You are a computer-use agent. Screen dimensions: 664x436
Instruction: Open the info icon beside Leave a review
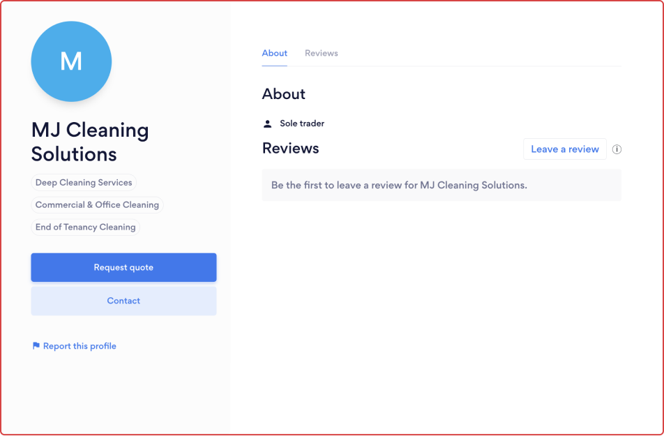coord(617,149)
